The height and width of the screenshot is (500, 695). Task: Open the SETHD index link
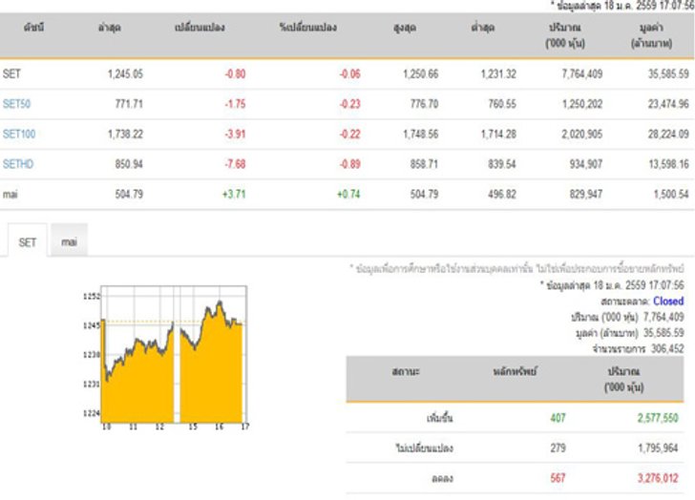18,164
